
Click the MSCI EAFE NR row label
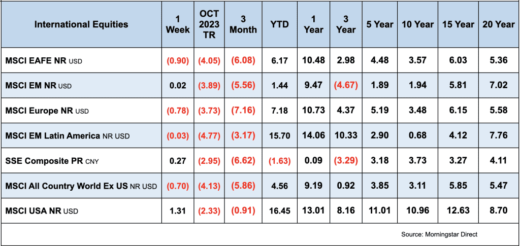pyautogui.click(x=44, y=61)
